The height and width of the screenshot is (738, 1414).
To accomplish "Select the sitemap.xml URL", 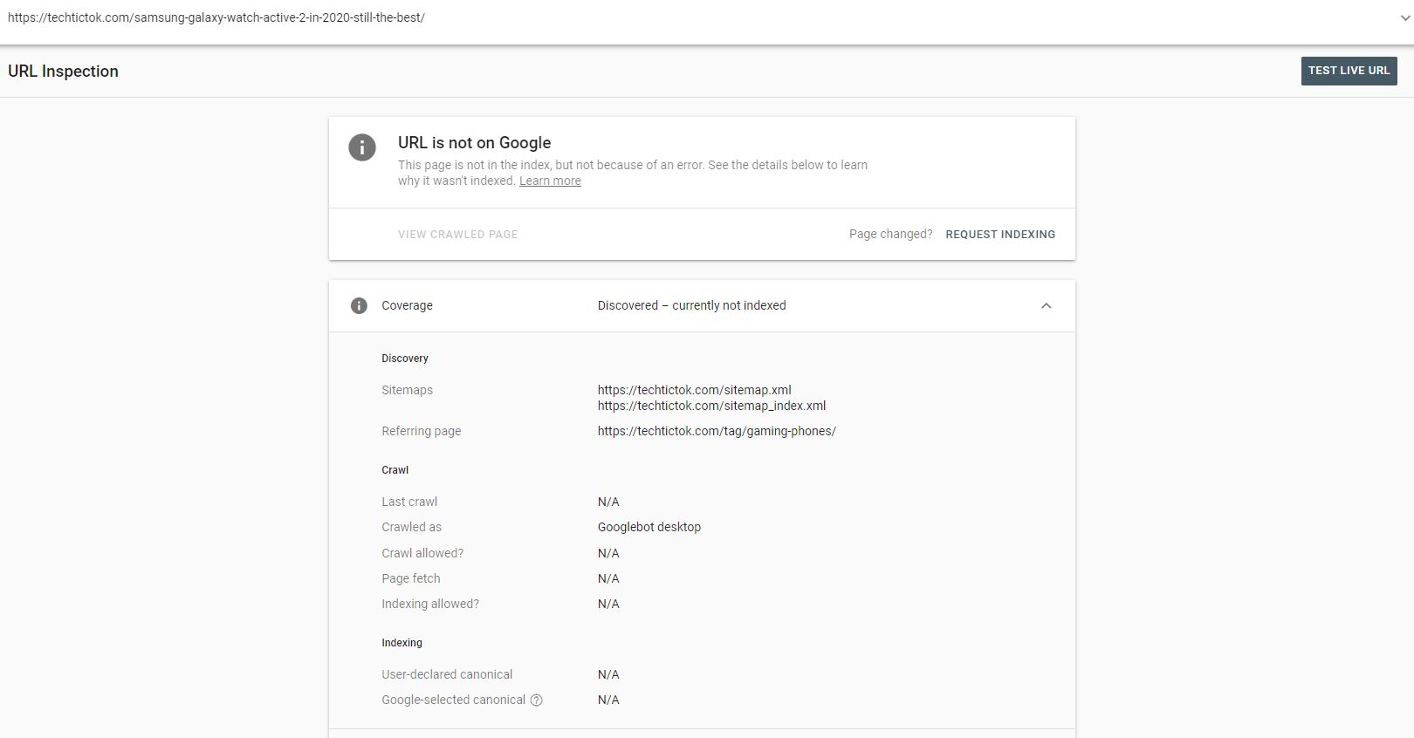I will (x=694, y=390).
